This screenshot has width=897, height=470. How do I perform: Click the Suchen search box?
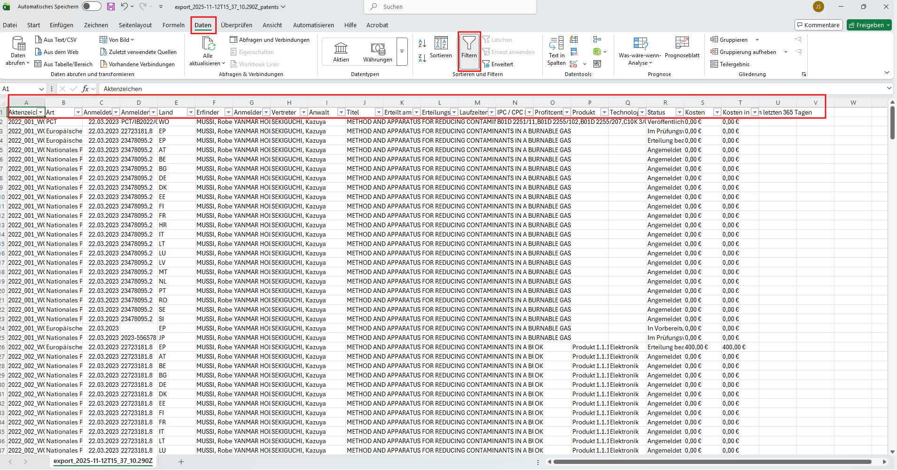[450, 7]
